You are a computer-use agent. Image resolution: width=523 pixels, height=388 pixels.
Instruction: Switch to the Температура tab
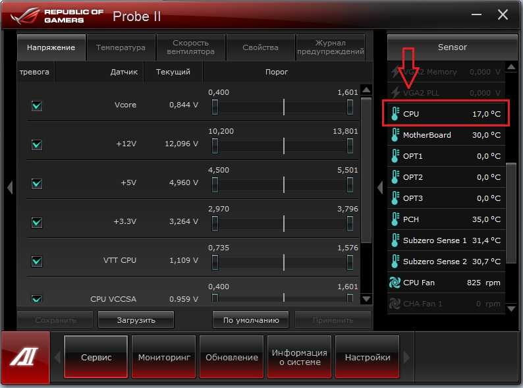click(121, 47)
